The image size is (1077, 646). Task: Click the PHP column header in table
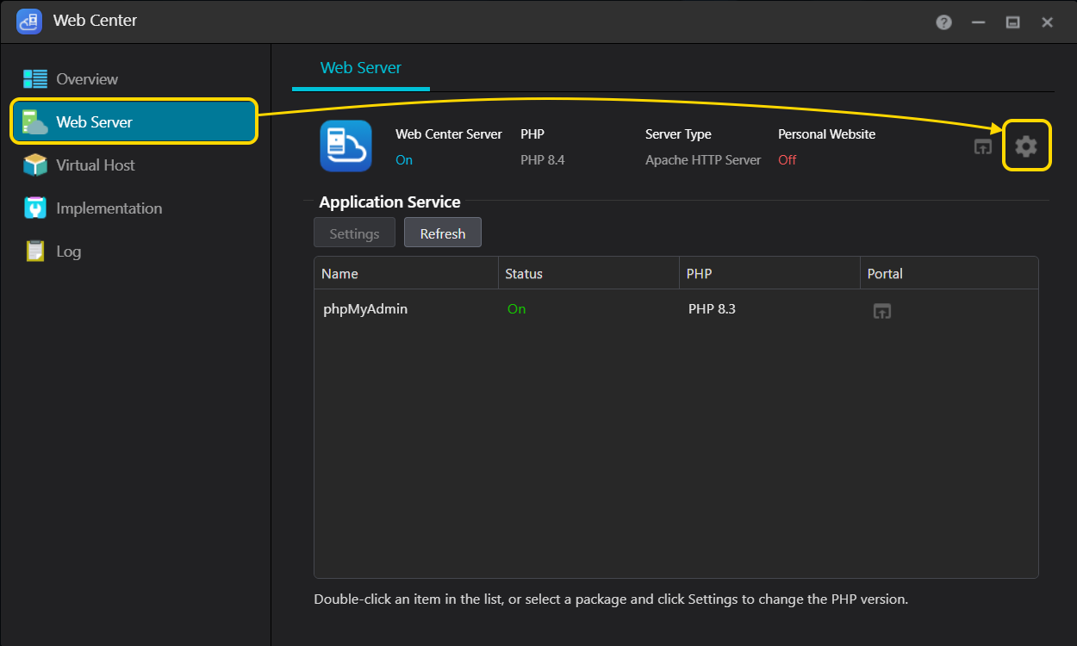pyautogui.click(x=769, y=274)
